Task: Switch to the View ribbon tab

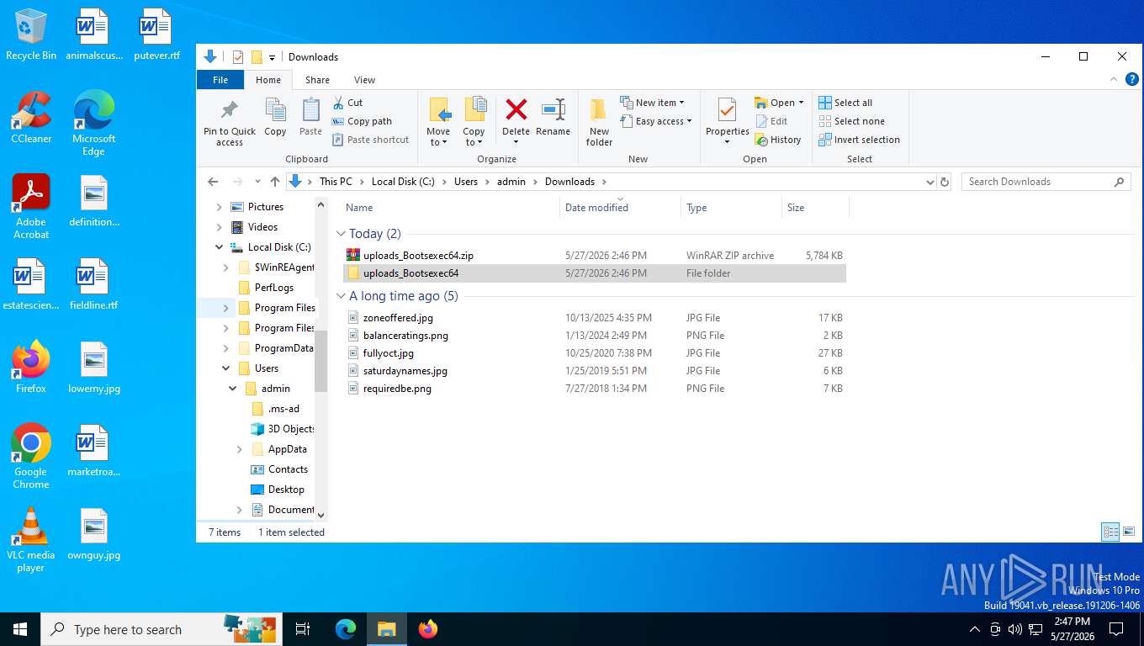Action: 364,80
